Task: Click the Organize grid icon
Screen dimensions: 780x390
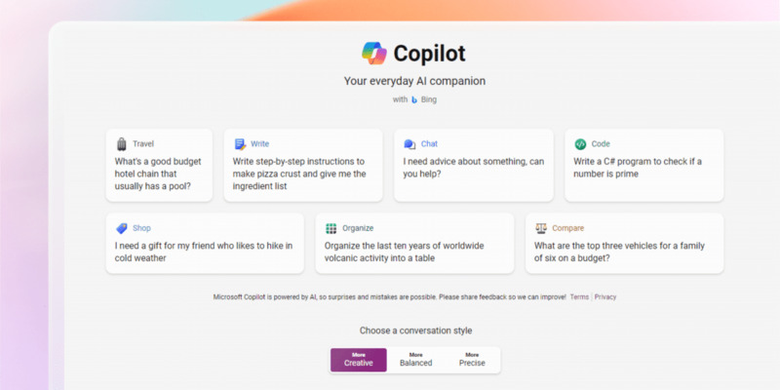Action: [x=331, y=228]
